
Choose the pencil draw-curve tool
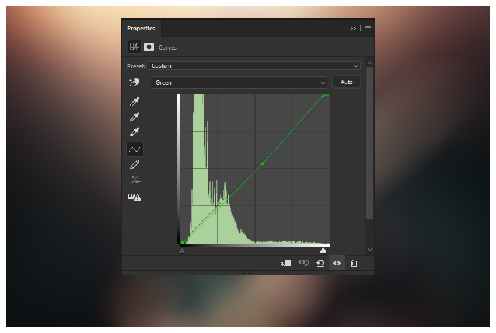[135, 164]
